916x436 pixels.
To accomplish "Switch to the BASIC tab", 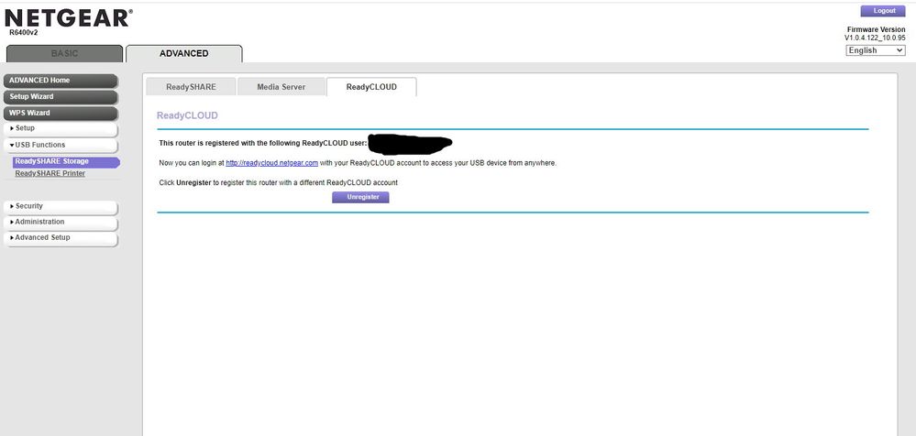I will click(64, 54).
